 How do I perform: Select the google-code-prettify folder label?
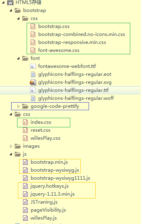coord(55,107)
